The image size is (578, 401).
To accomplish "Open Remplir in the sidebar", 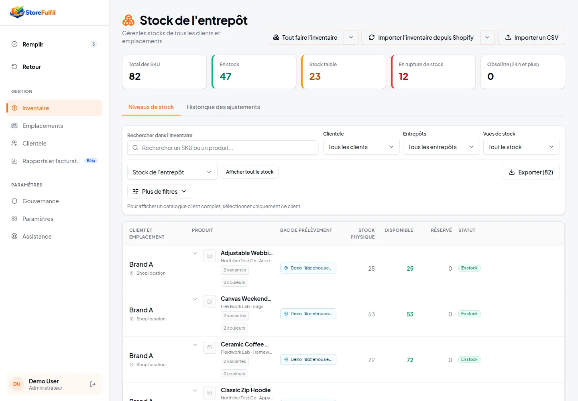I will (x=54, y=44).
